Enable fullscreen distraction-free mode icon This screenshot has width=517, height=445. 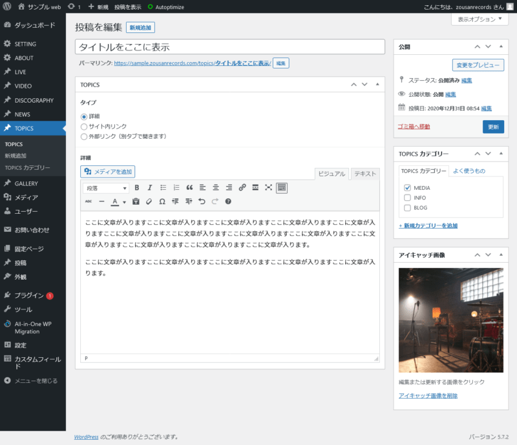point(269,188)
